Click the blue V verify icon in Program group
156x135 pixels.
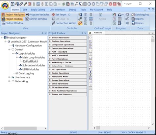pyautogui.click(x=114, y=23)
